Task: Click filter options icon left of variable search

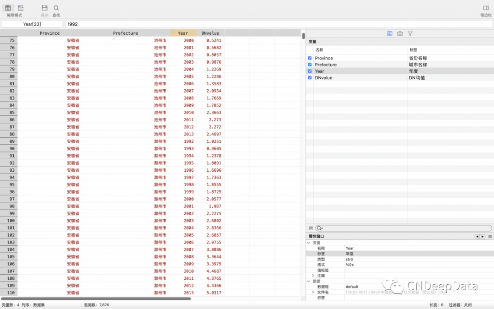Action: tap(311, 228)
